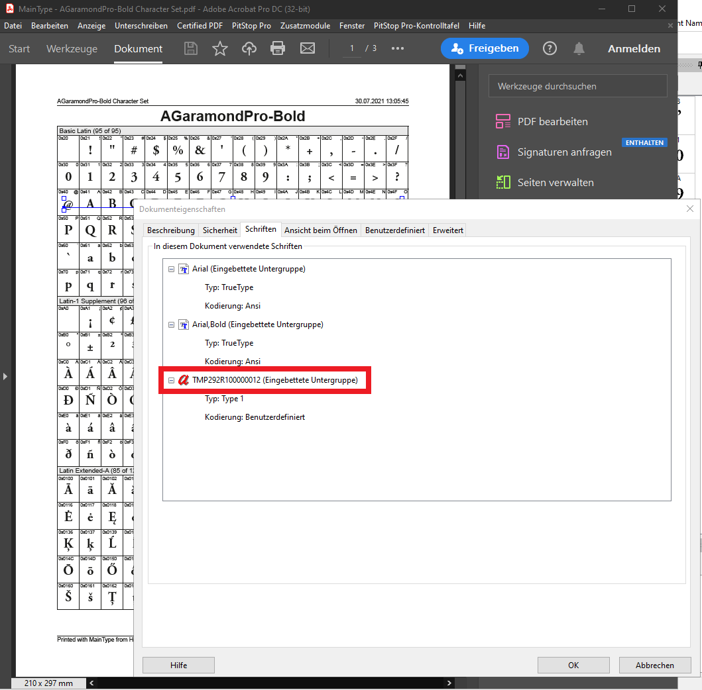Open the Fenster menu
Viewport: 702px width, 690px height.
pos(352,26)
